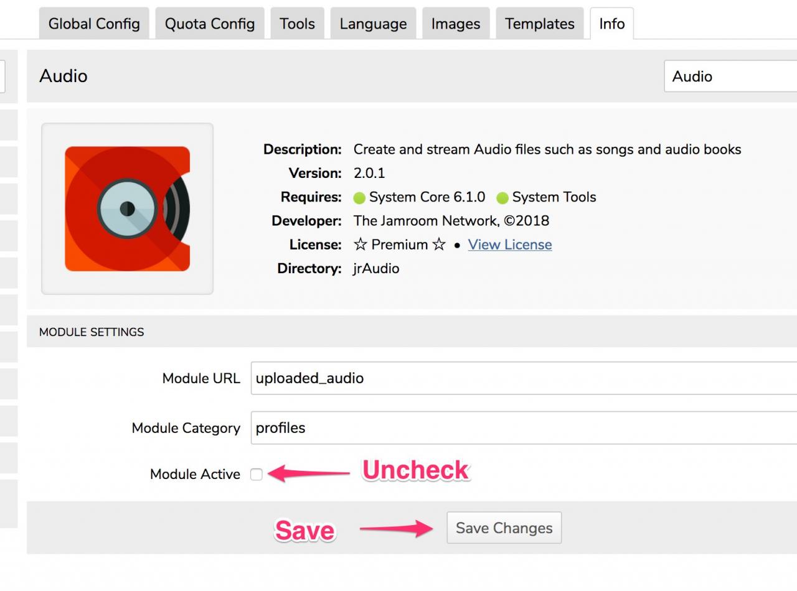Select the Info tab
797x591 pixels.
(x=611, y=24)
